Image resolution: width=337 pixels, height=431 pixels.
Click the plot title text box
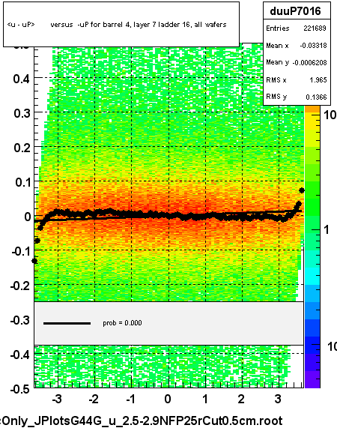121,25
